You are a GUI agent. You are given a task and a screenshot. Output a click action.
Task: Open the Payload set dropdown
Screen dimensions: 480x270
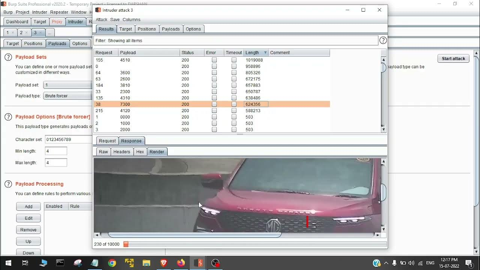[x=67, y=85]
